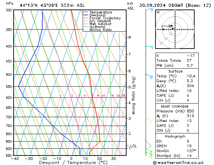The height and width of the screenshot is (165, 214).
Task: Click the 400 hPa wind barb
Action: [x=149, y=47]
